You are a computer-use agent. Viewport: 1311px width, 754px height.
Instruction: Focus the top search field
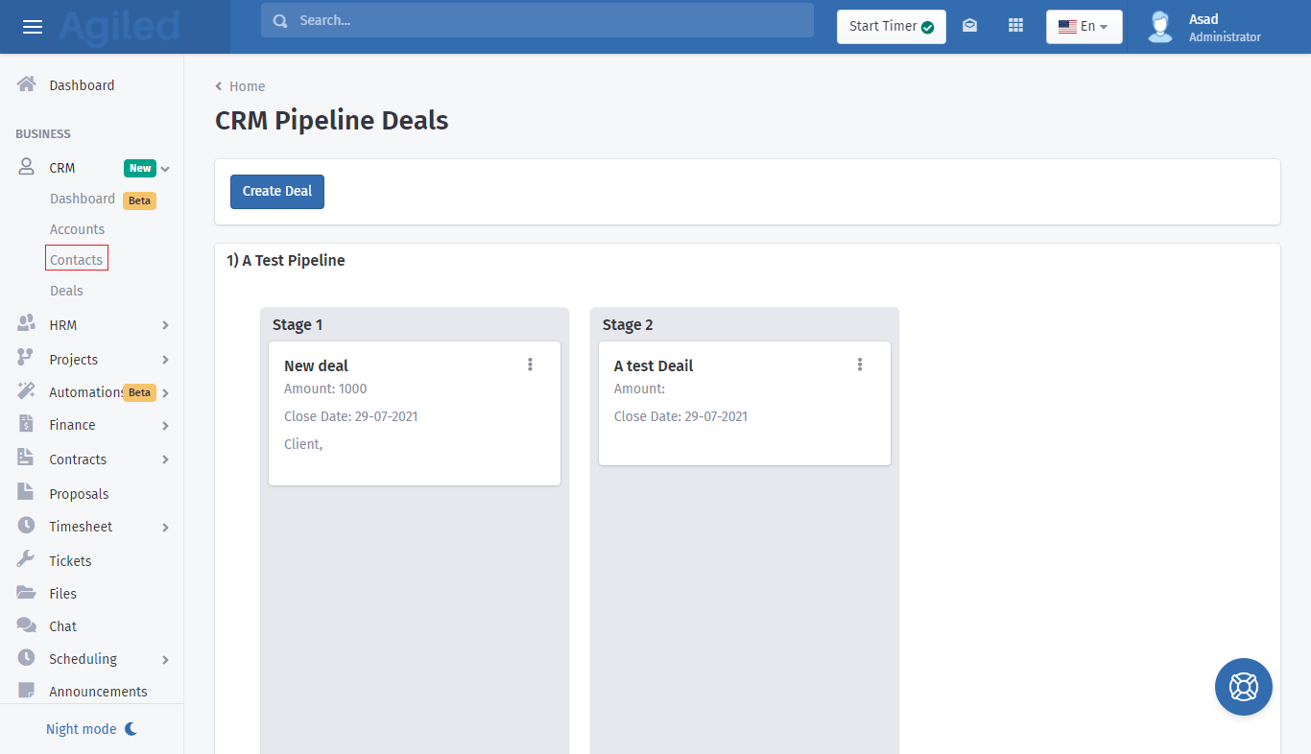537,20
